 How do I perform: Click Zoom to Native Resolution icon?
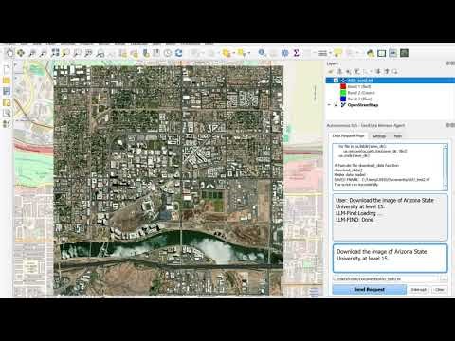click(x=89, y=53)
